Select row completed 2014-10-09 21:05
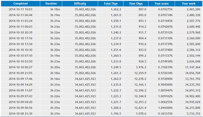The height and width of the screenshot is (117, 203). [x=101, y=73]
